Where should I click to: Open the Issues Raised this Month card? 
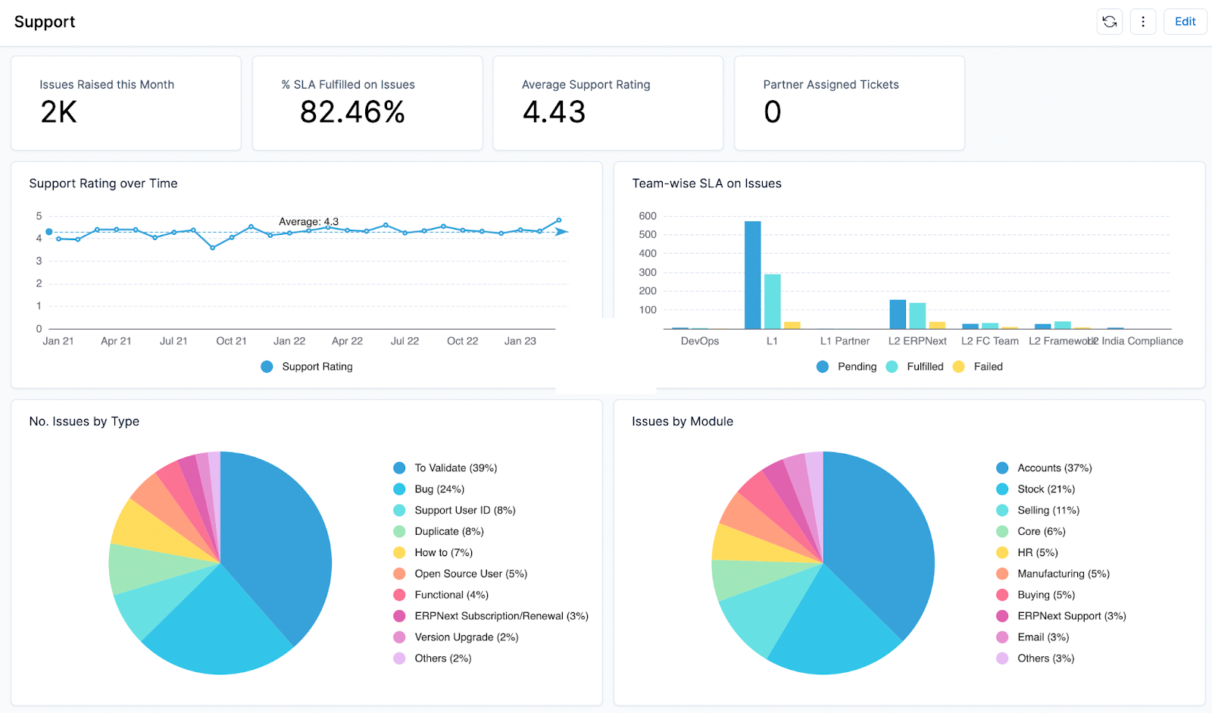pyautogui.click(x=126, y=103)
